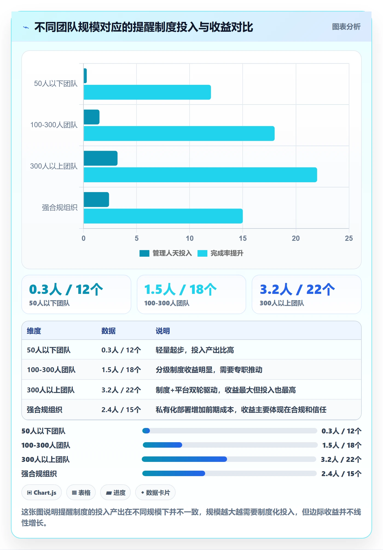Click the x-axis tick label 15
The height and width of the screenshot is (550, 383).
243,238
